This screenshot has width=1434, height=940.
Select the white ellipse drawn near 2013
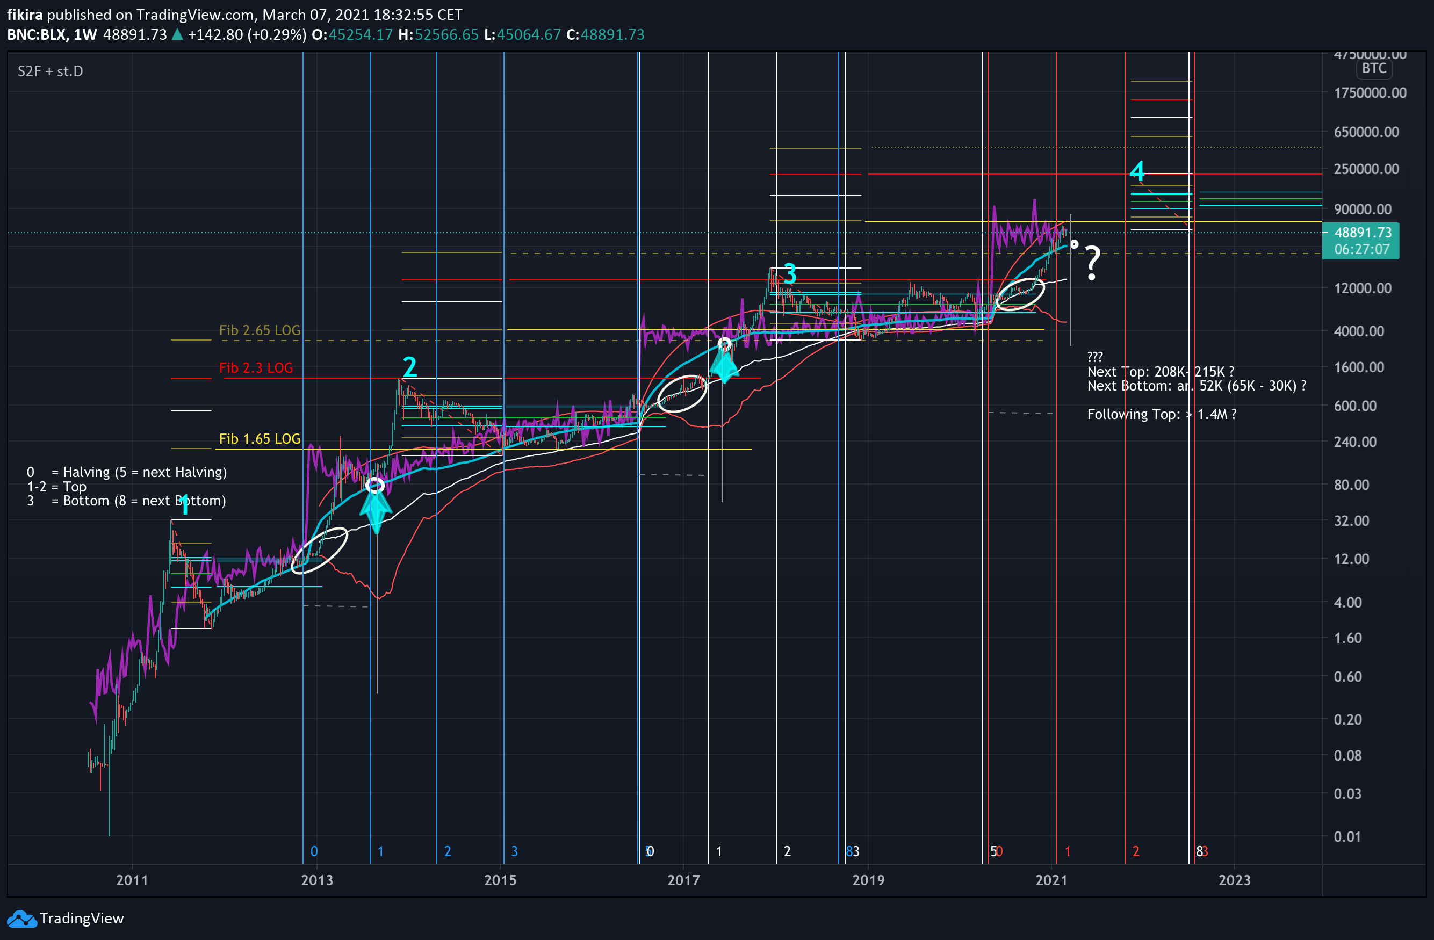tap(319, 551)
